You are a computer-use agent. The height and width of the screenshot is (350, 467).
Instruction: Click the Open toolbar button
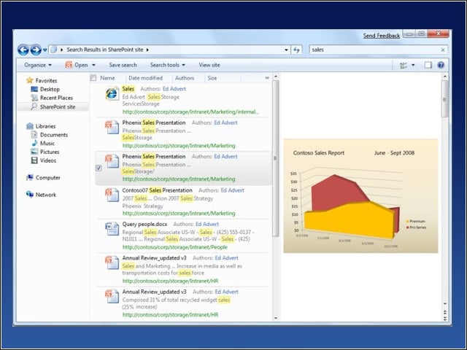[x=77, y=65]
